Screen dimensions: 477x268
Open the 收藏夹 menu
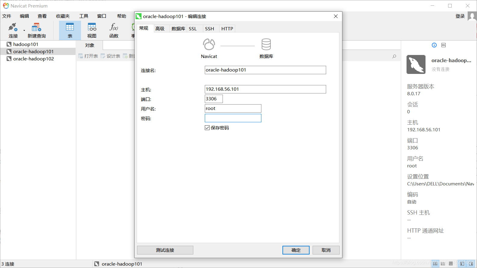(x=63, y=16)
